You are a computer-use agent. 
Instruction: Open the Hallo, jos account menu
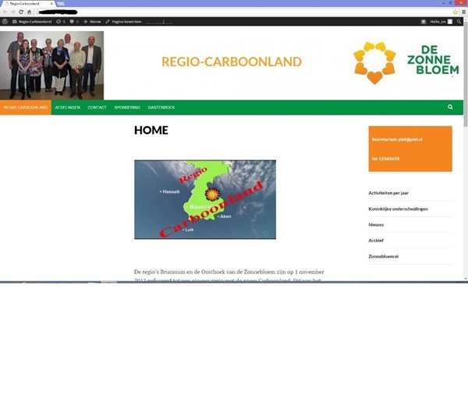[441, 22]
